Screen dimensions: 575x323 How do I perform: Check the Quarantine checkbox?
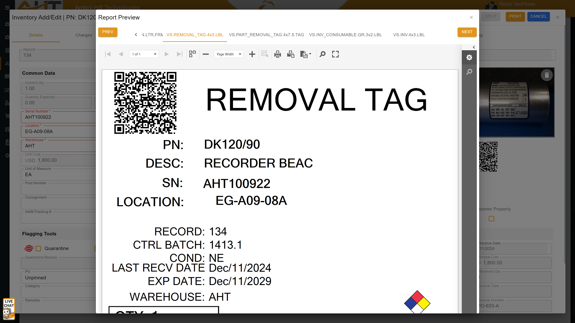click(x=38, y=249)
